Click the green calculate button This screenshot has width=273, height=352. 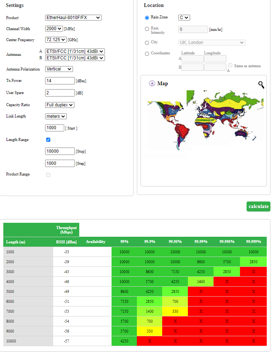pyautogui.click(x=258, y=207)
